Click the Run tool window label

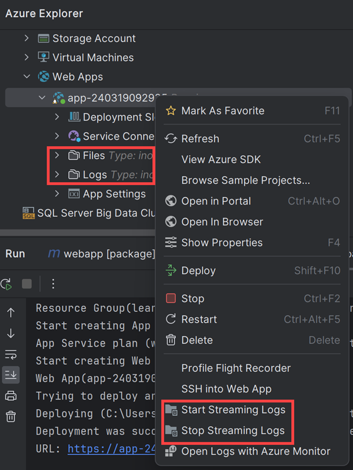[x=15, y=254]
